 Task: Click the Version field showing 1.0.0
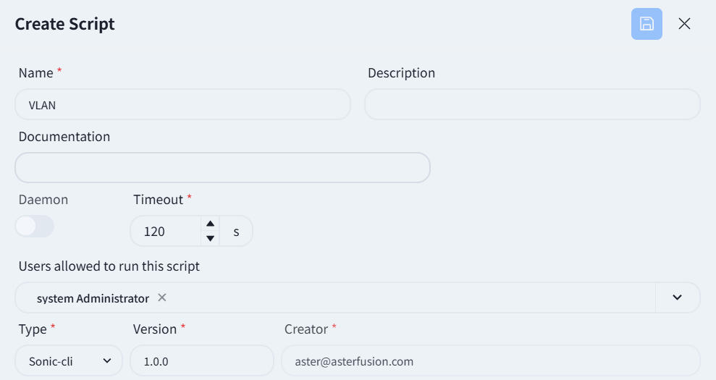202,360
